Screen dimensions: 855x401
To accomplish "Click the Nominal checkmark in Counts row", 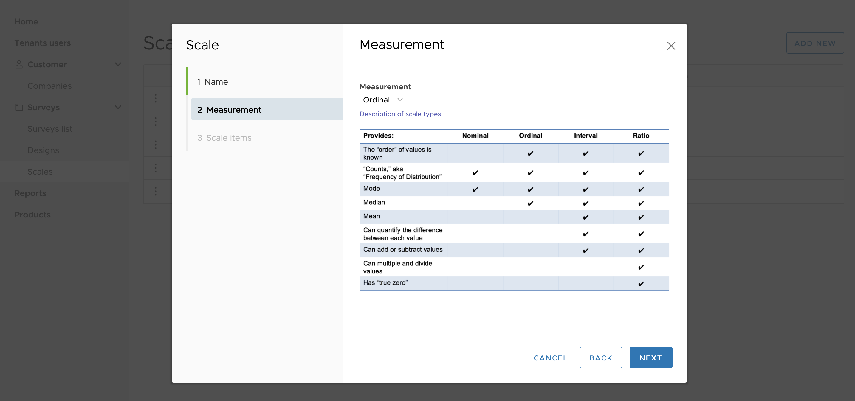I will coord(475,173).
